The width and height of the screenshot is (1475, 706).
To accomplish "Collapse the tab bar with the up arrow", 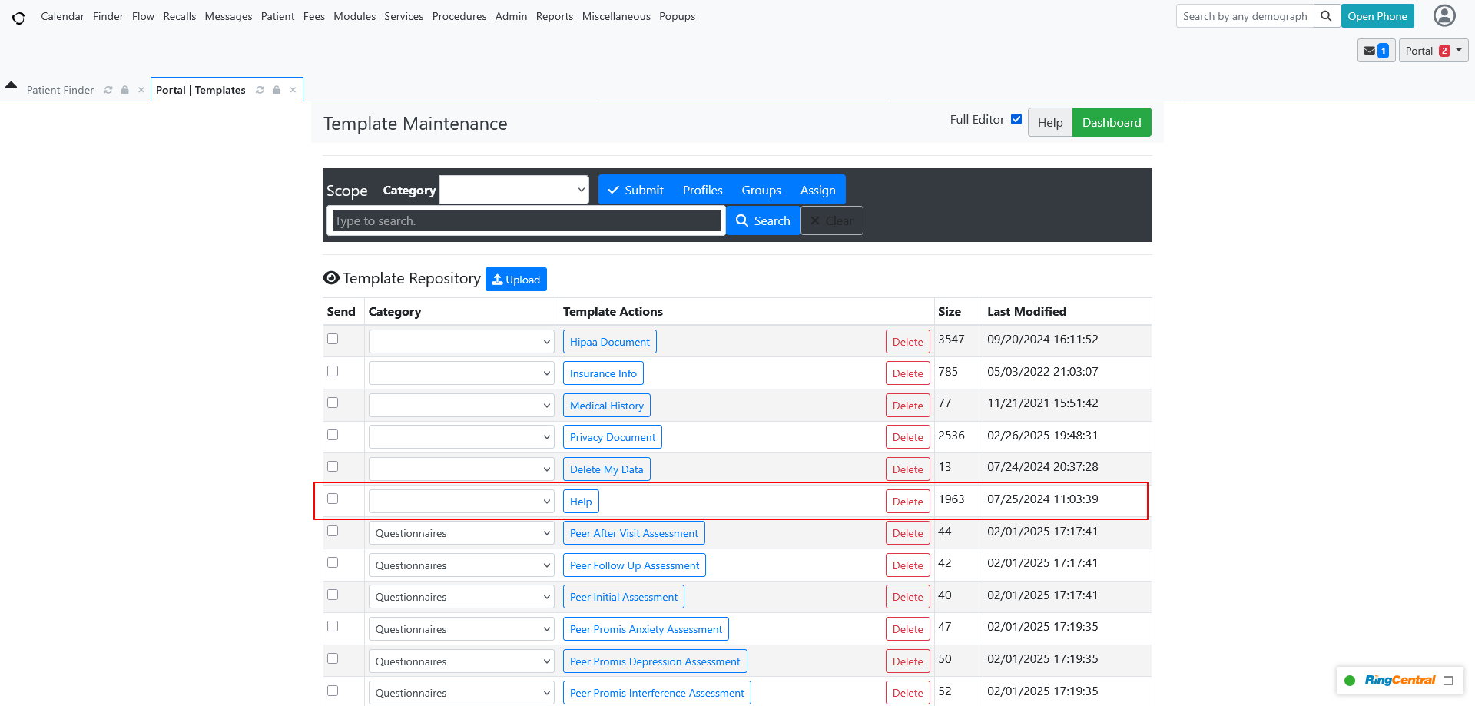I will click(12, 85).
